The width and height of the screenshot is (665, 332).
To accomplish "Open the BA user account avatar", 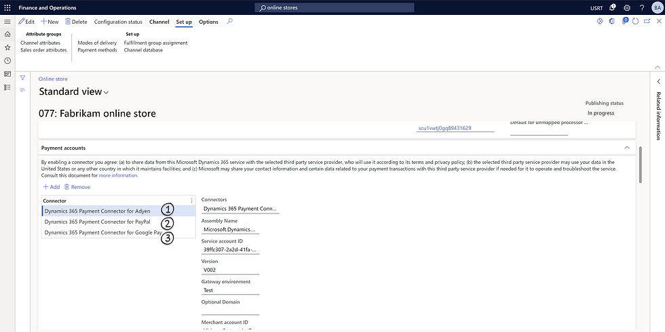I will coord(657,7).
